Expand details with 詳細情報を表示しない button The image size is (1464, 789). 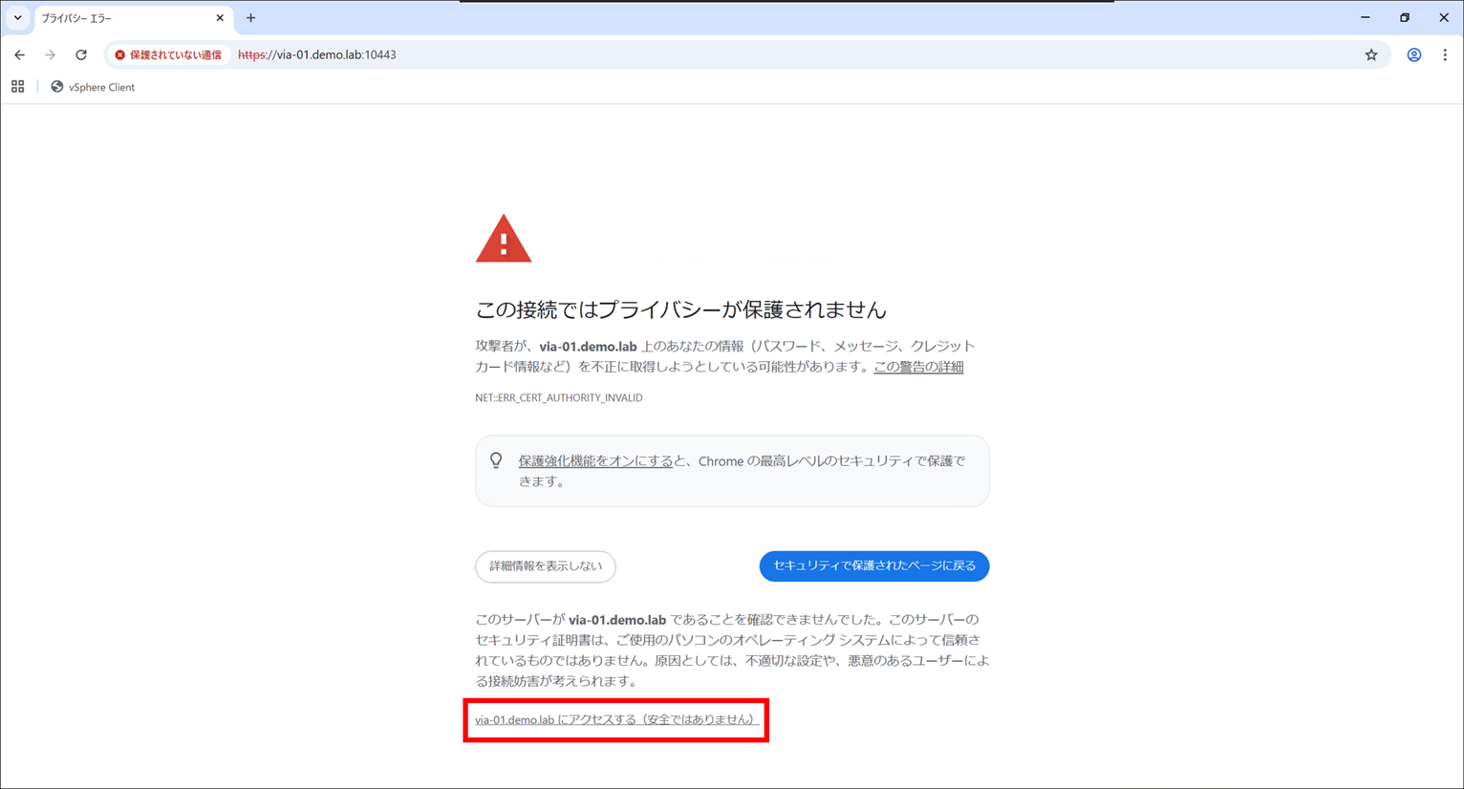545,566
